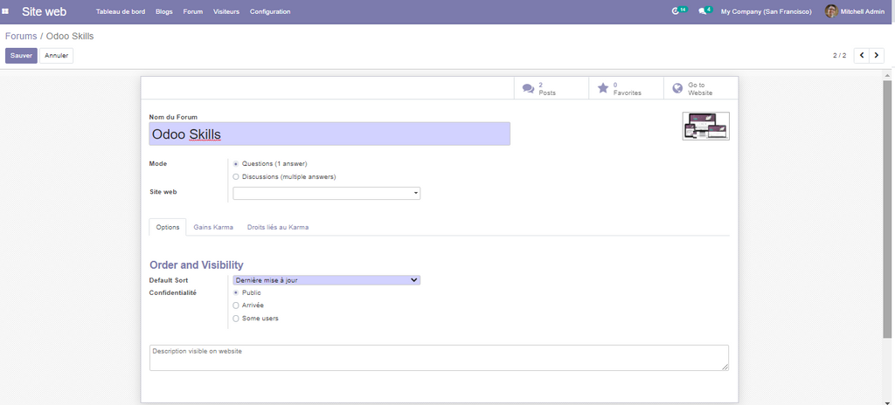Screen dimensions: 895x405
Task: Select Discussions (multiple answers) mode
Action: click(x=236, y=176)
